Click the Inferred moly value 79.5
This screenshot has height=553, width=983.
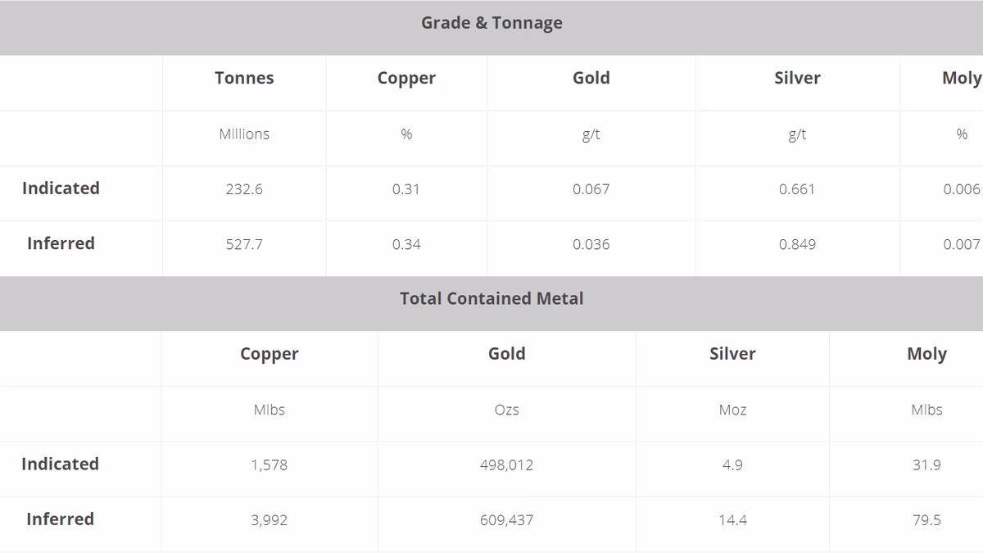click(x=926, y=520)
